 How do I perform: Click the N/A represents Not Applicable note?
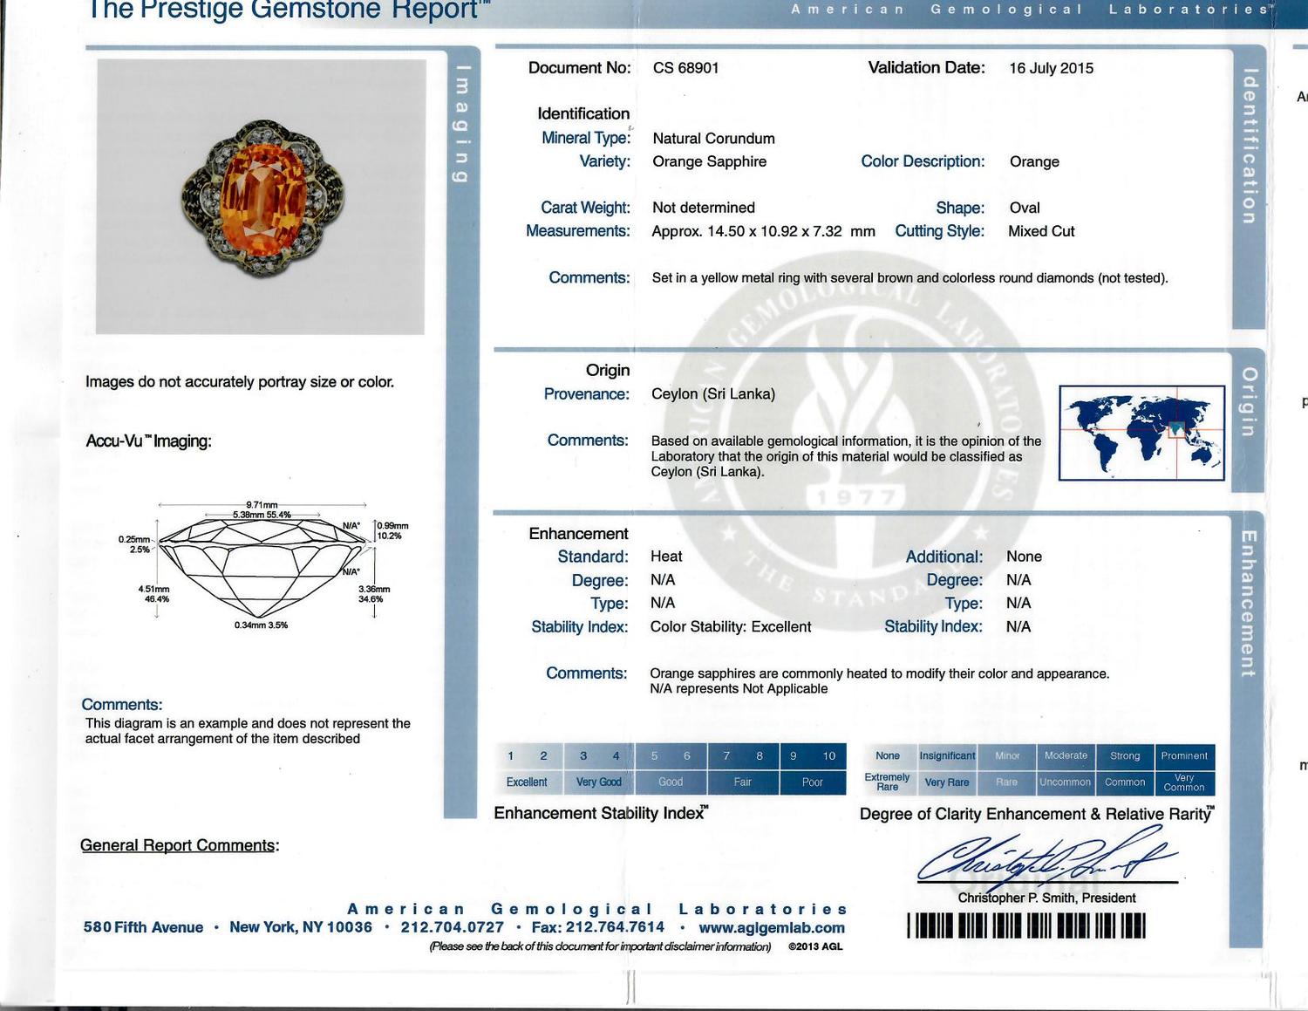[x=739, y=689]
